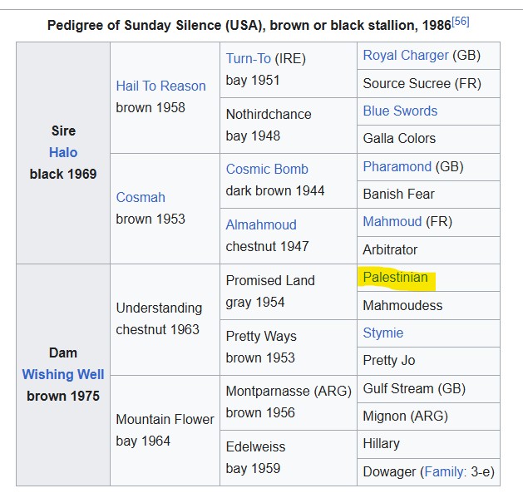The height and width of the screenshot is (493, 523).
Task: Visit the Almahmoud link
Action: pyautogui.click(x=261, y=224)
